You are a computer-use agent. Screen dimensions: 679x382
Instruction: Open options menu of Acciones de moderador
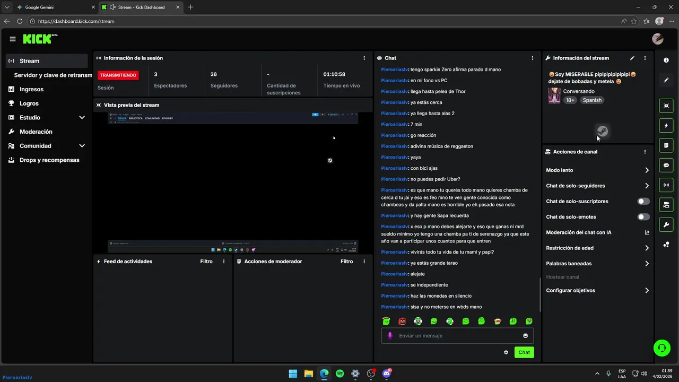[x=364, y=262]
